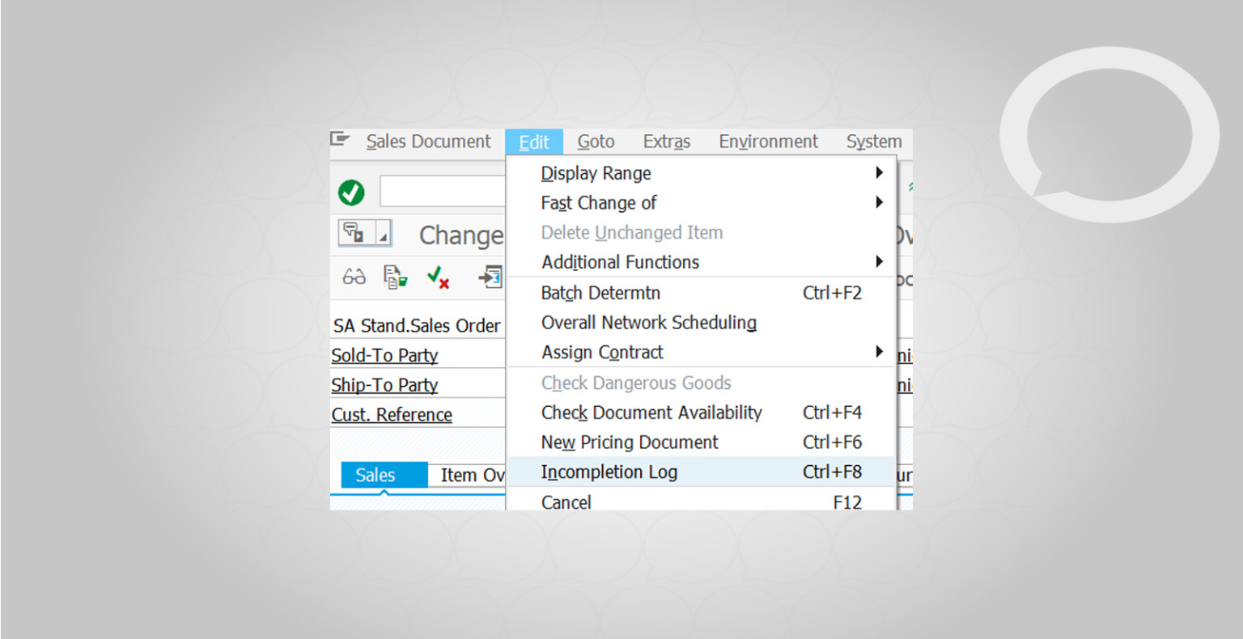Expand the Assign Contract submenu

pos(879,352)
